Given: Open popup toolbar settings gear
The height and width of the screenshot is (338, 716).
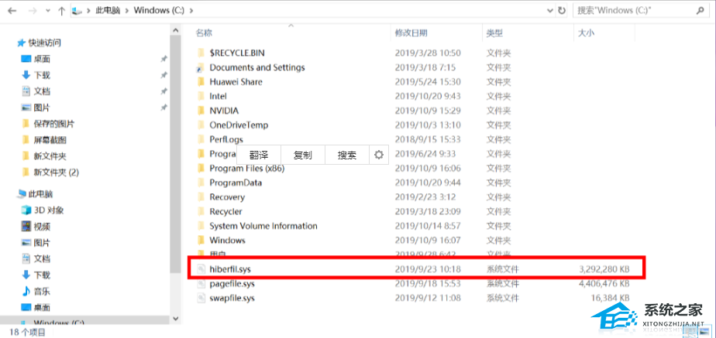Looking at the screenshot, I should pos(379,155).
